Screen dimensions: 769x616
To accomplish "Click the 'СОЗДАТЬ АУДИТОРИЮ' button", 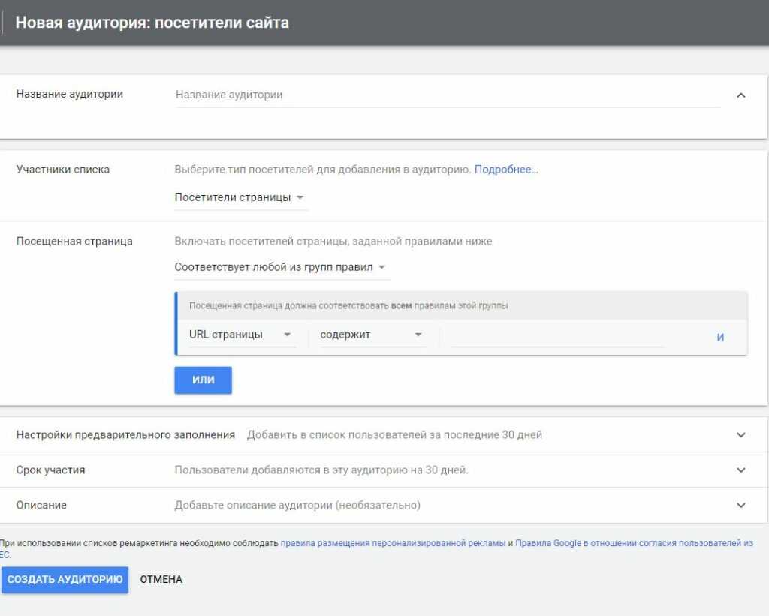I will click(65, 580).
